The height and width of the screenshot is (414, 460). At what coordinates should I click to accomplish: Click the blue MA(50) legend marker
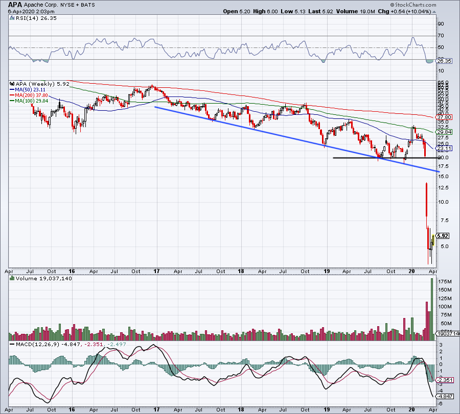pos(11,89)
